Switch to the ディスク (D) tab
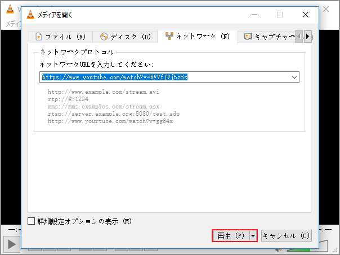 click(x=125, y=37)
